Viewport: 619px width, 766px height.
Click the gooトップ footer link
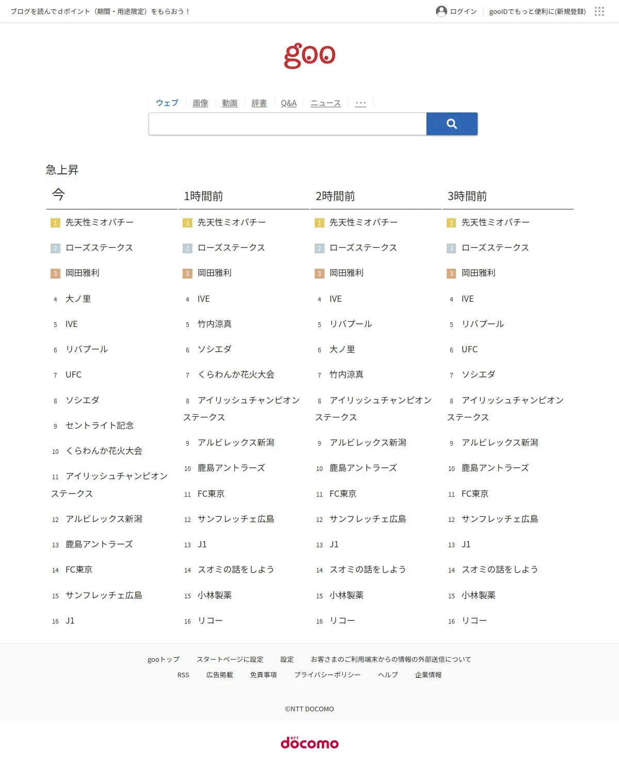coord(164,659)
